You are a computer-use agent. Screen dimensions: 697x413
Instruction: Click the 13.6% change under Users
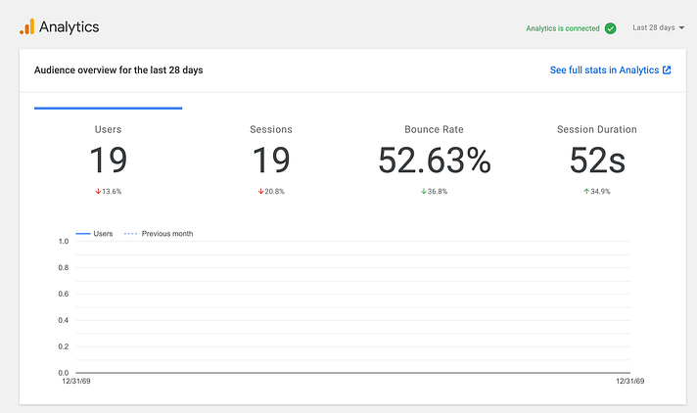coord(112,191)
